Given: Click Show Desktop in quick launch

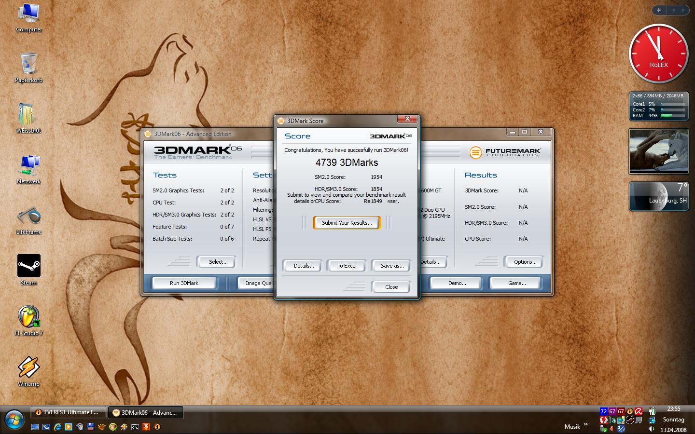Looking at the screenshot, I should tap(35, 427).
